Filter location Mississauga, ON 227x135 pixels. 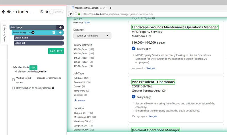82,117
